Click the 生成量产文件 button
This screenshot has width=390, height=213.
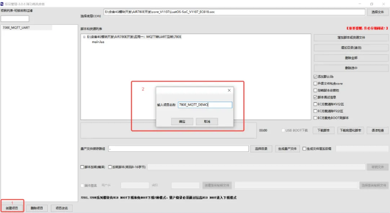tap(287, 148)
